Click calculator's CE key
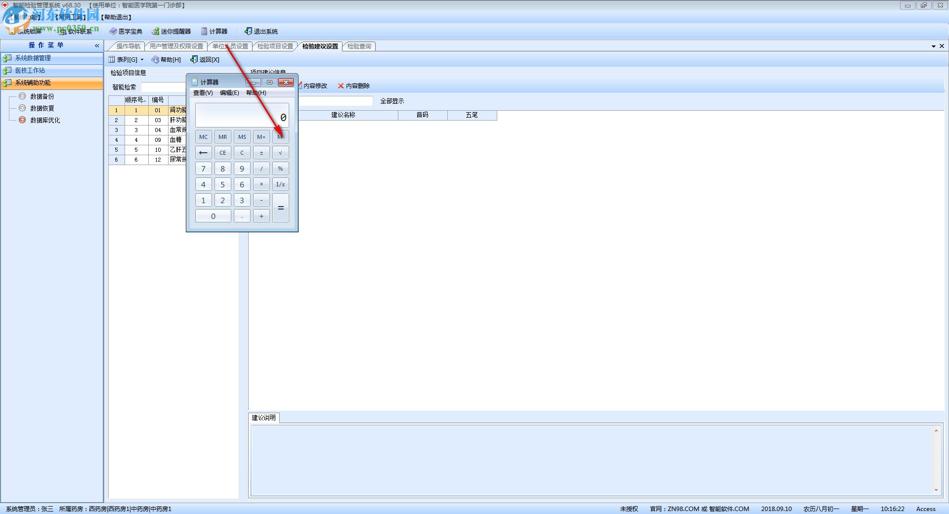The width and height of the screenshot is (949, 514). tap(222, 153)
